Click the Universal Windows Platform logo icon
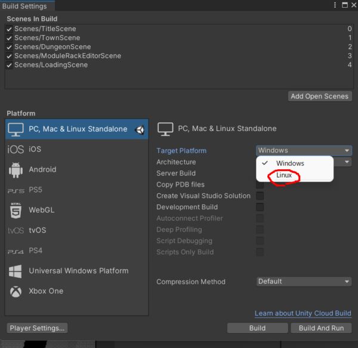The height and width of the screenshot is (348, 358). tap(16, 271)
